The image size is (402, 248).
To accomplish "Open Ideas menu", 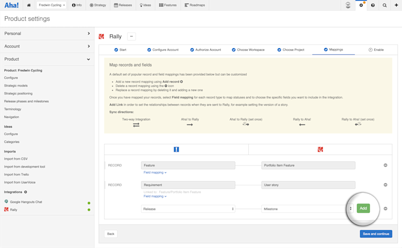I will (145, 5).
